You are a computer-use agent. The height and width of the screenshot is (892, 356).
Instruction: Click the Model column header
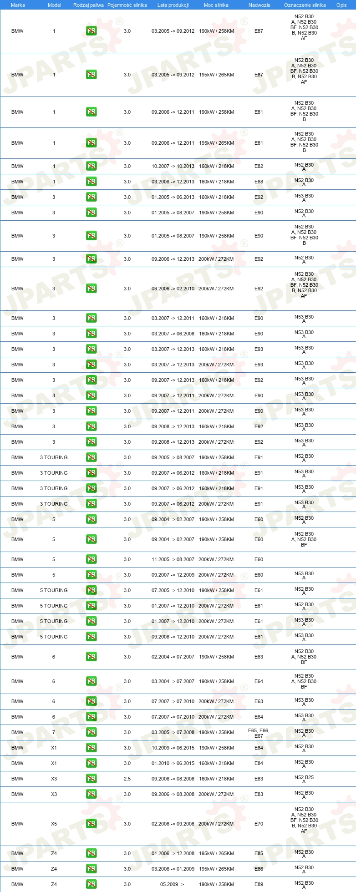click(x=54, y=5)
